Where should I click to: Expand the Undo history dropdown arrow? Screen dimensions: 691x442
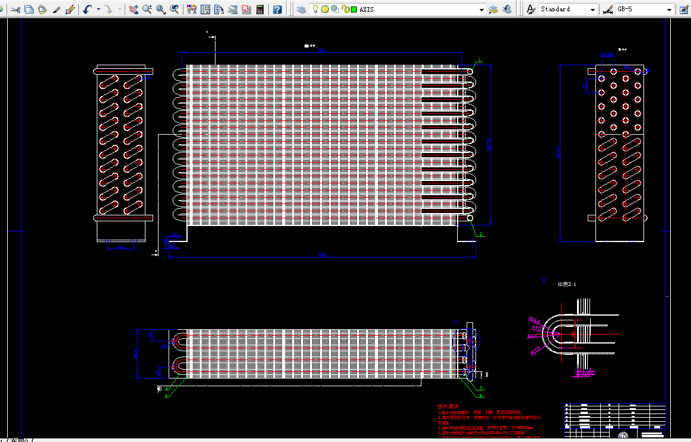click(x=99, y=9)
